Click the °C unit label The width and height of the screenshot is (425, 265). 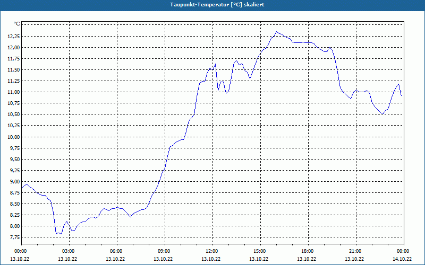[x=16, y=24]
